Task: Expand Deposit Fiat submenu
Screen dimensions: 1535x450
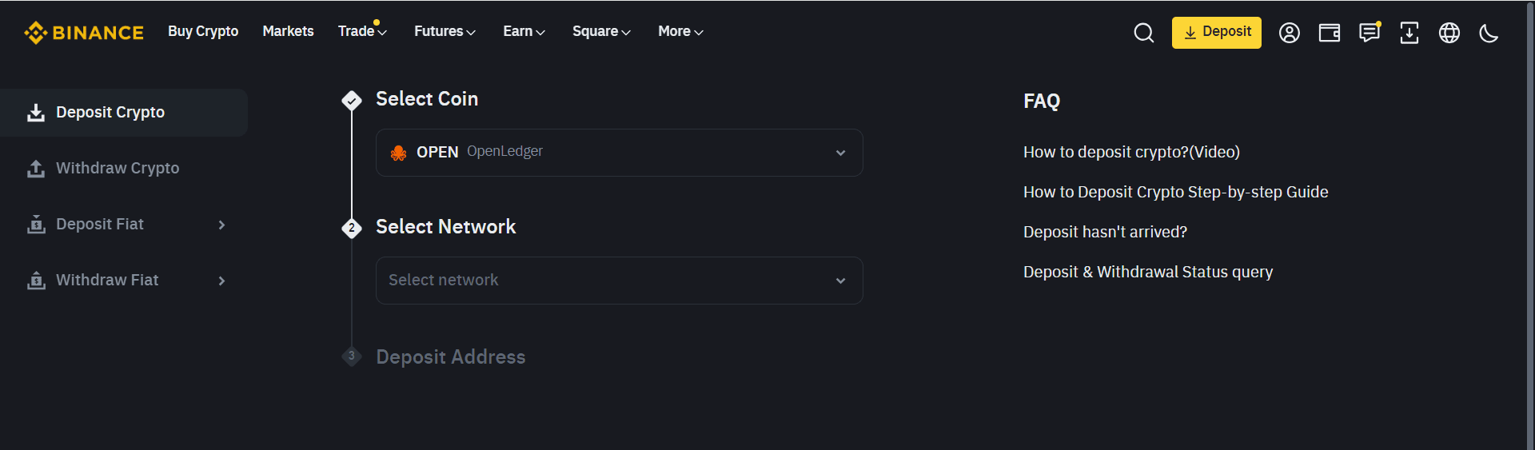Action: [221, 225]
